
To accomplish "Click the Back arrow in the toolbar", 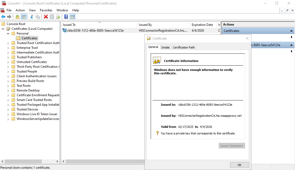I will click(3, 17).
